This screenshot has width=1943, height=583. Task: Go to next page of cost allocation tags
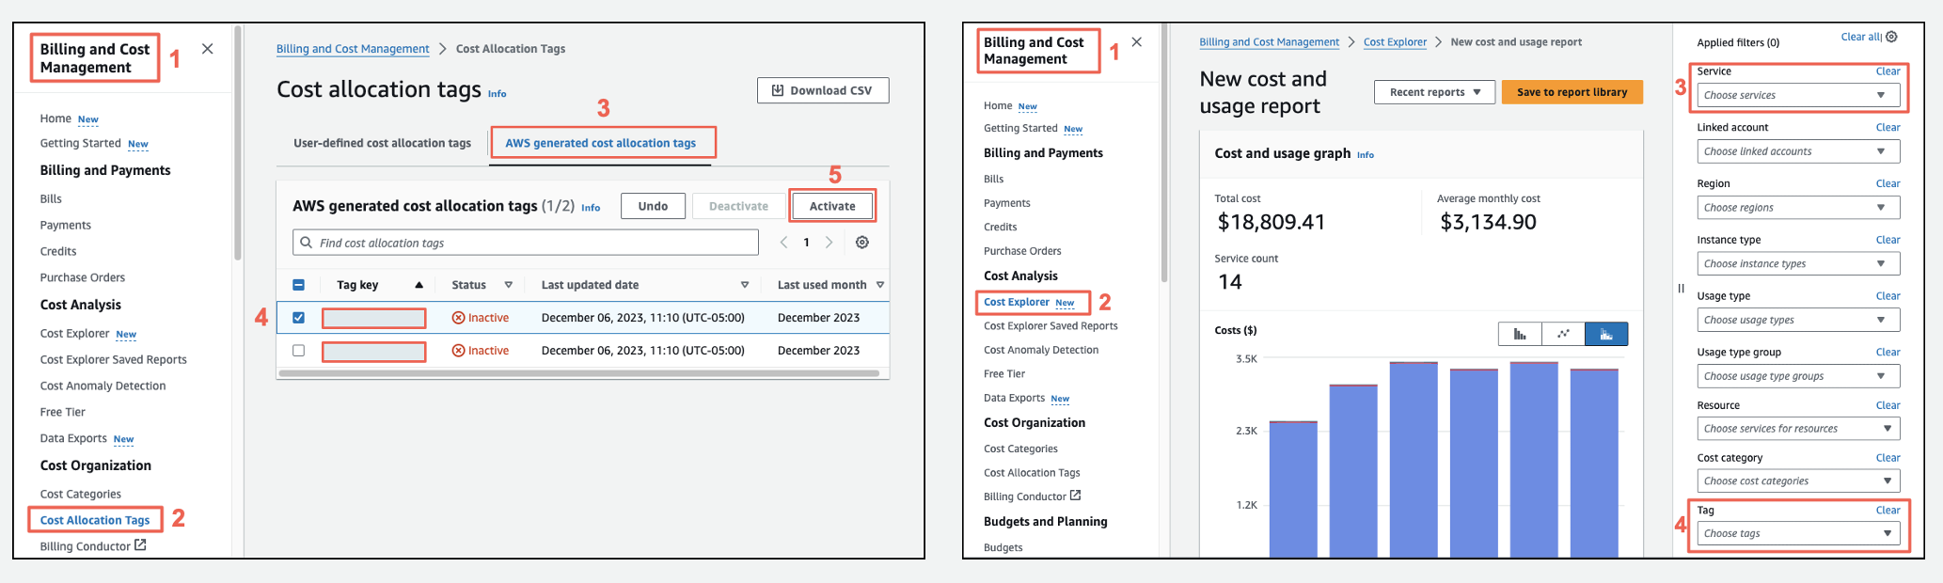pos(829,243)
